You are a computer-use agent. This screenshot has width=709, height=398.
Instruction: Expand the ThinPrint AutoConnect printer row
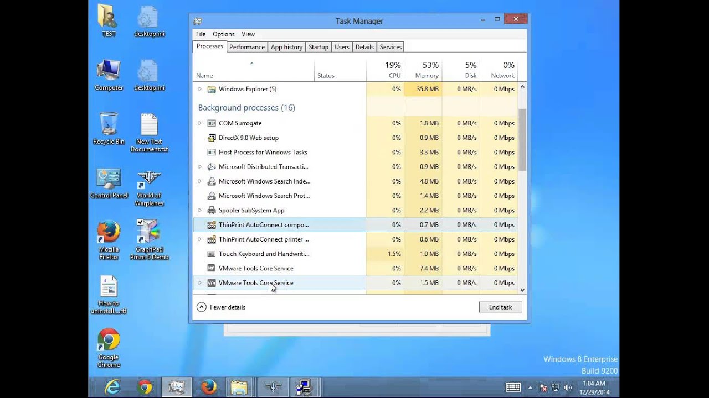[x=200, y=239]
